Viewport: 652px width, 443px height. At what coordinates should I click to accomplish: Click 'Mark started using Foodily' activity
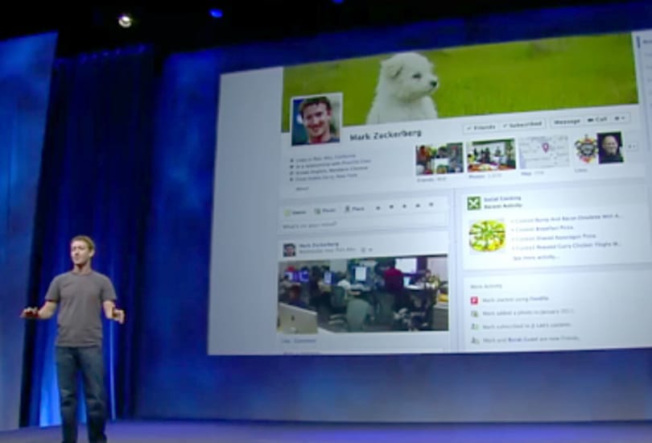516,299
